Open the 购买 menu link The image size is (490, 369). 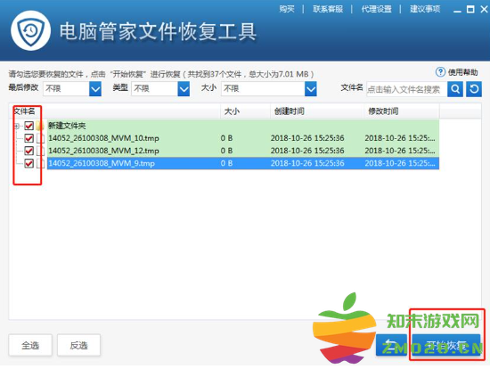pos(287,9)
